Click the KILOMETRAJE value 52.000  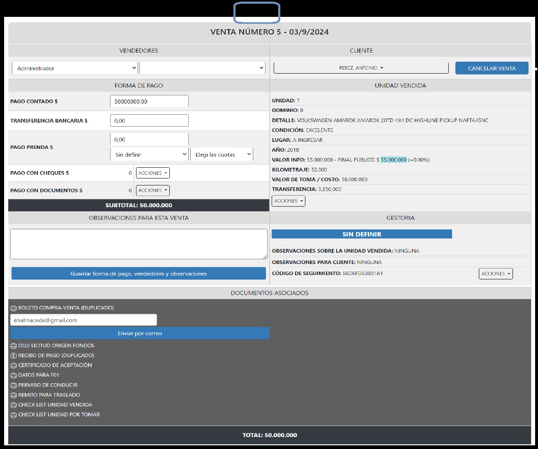point(319,170)
